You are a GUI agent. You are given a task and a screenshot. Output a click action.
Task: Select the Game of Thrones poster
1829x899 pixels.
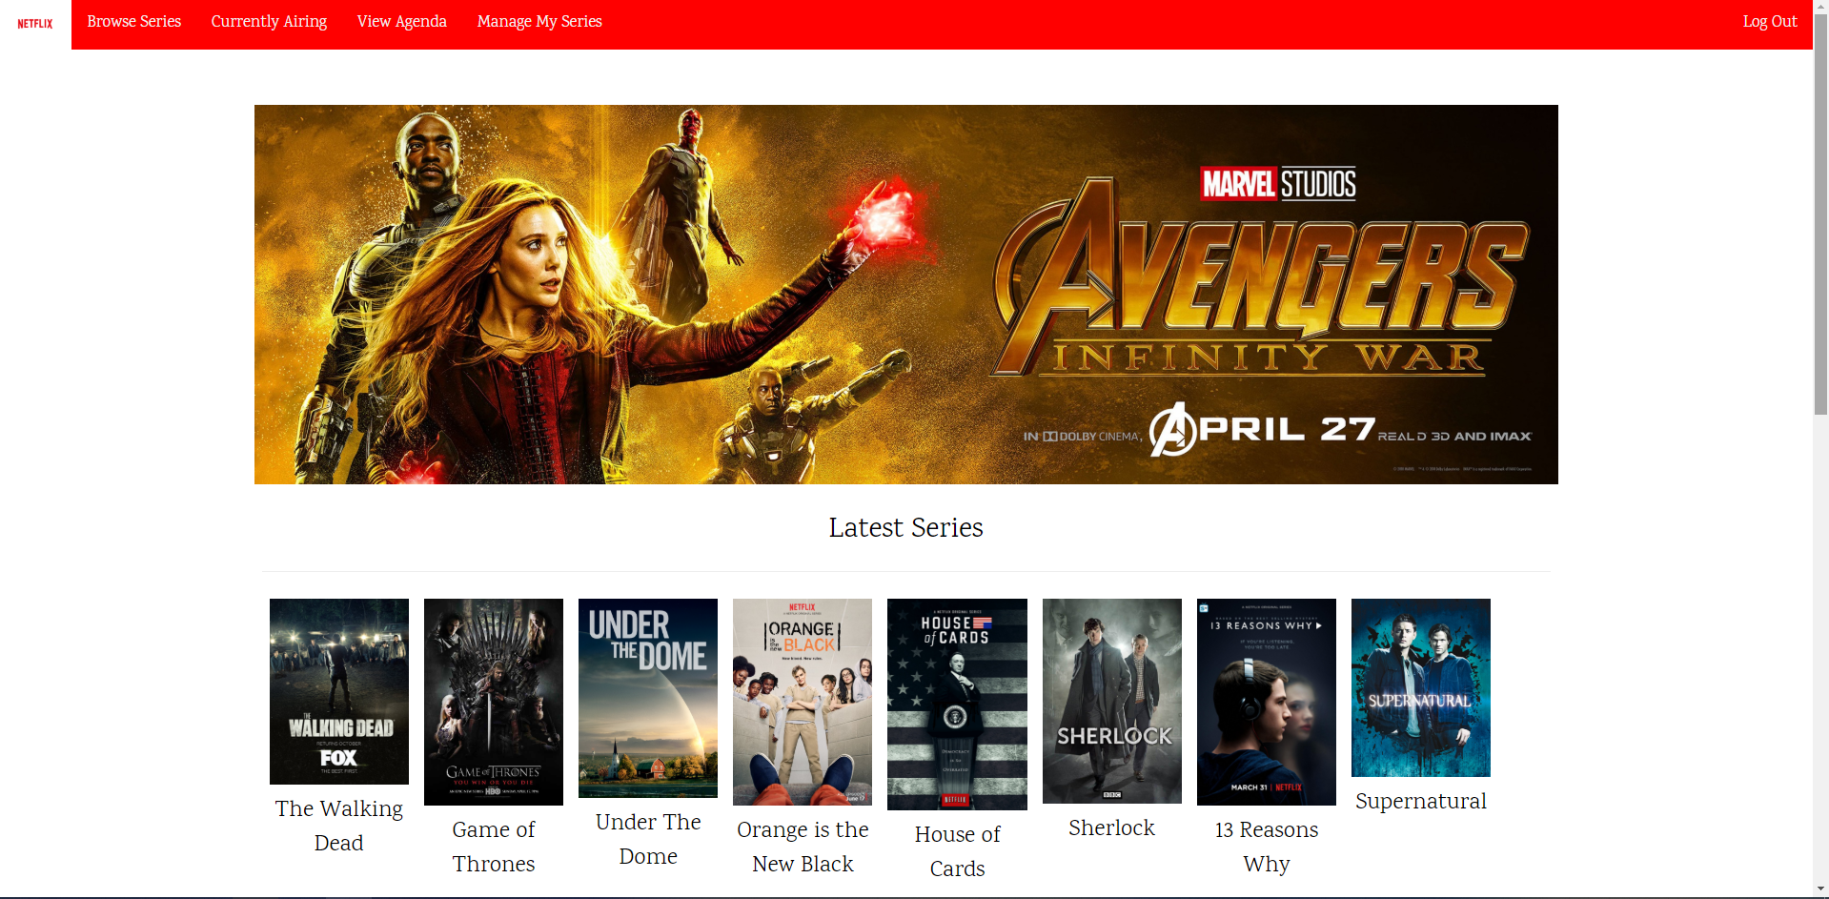point(494,702)
